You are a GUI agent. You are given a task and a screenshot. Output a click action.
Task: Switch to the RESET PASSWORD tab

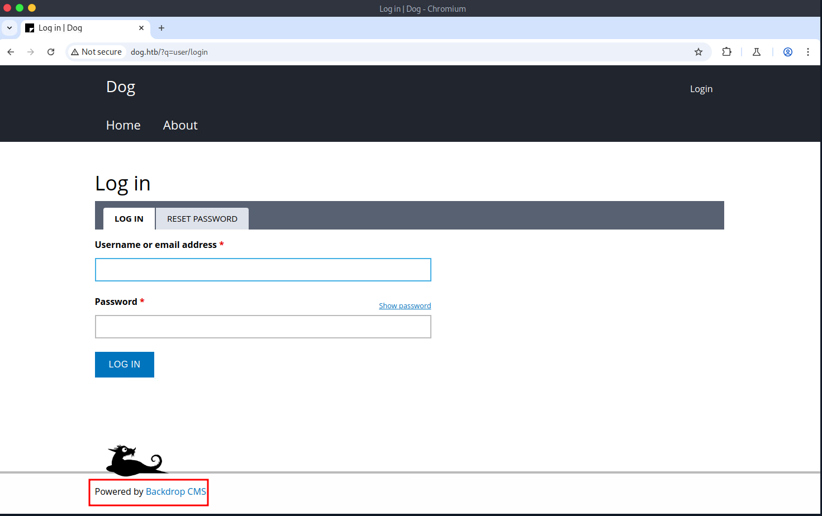click(202, 219)
